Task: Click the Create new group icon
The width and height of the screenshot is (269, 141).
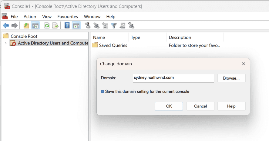Action: (x=96, y=26)
